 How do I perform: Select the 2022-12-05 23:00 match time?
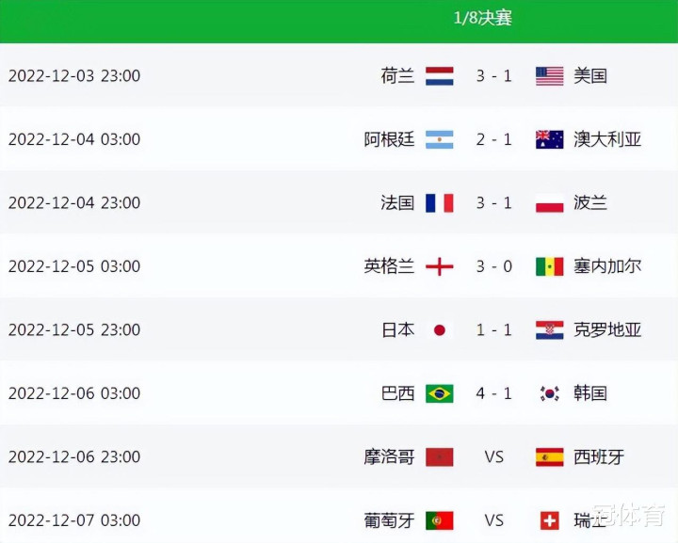(x=74, y=330)
